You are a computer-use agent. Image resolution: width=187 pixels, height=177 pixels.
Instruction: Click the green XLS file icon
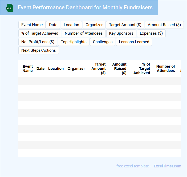coord(10,8)
